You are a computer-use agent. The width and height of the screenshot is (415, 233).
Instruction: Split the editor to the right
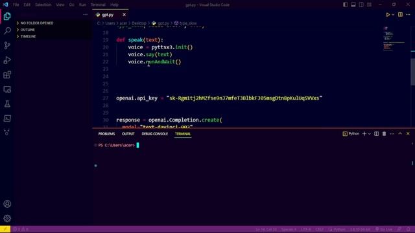400,15
